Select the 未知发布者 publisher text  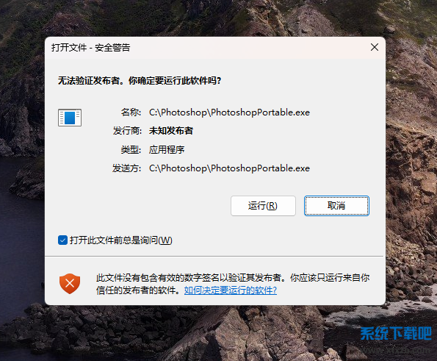point(171,131)
